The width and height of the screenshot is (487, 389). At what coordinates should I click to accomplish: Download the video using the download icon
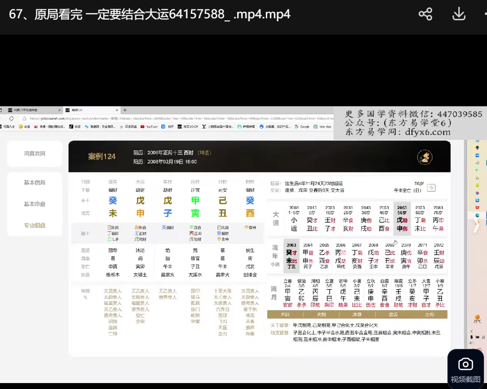459,14
